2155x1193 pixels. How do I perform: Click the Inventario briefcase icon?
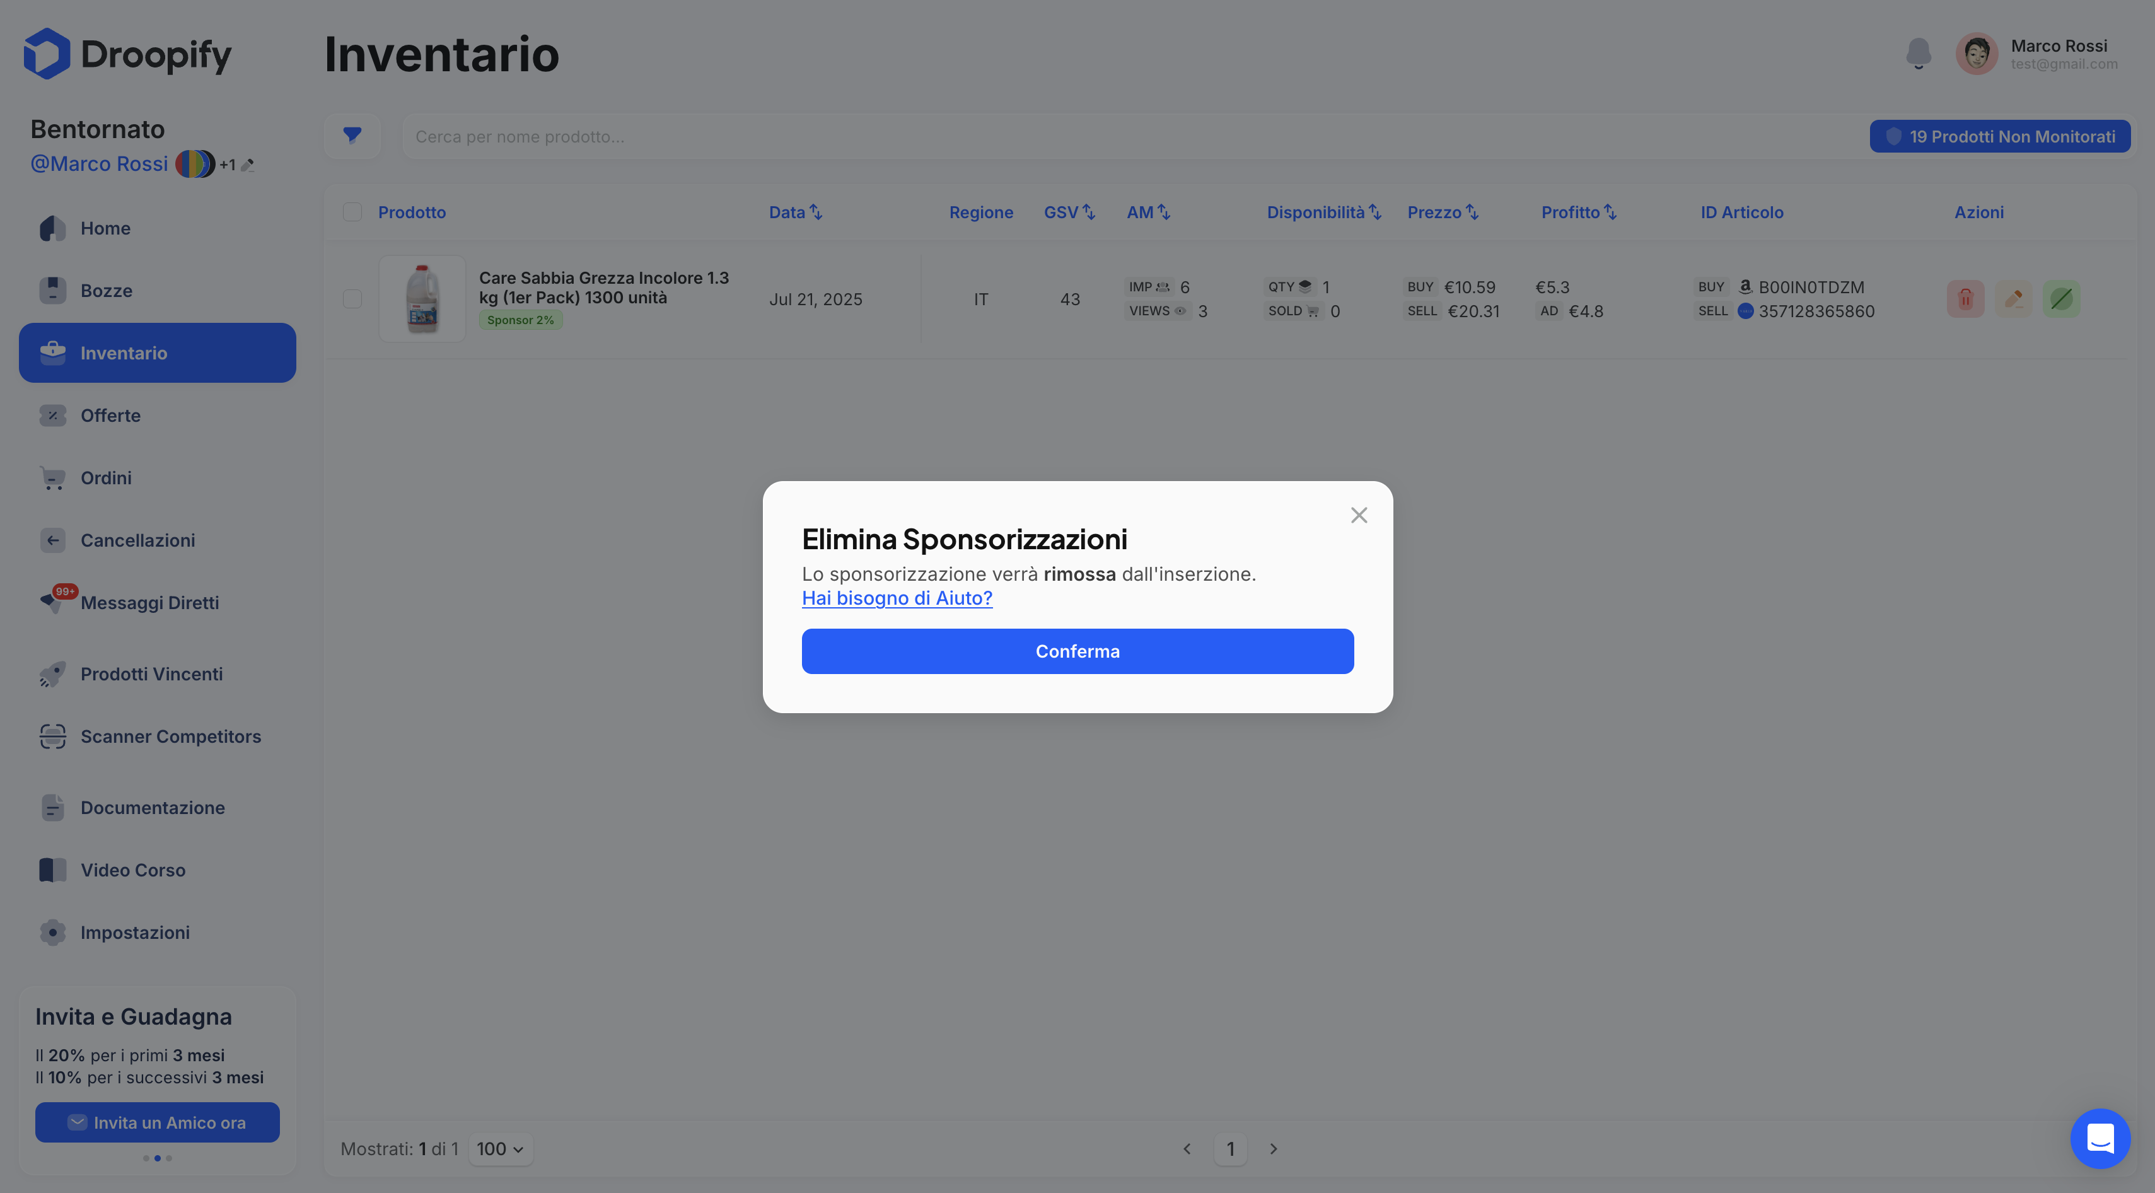(x=53, y=353)
